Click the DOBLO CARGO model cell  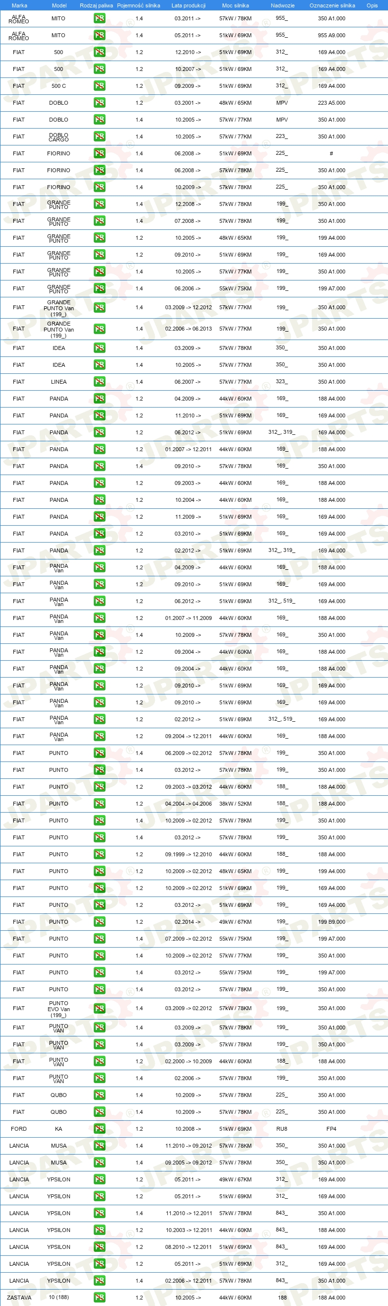tap(59, 137)
